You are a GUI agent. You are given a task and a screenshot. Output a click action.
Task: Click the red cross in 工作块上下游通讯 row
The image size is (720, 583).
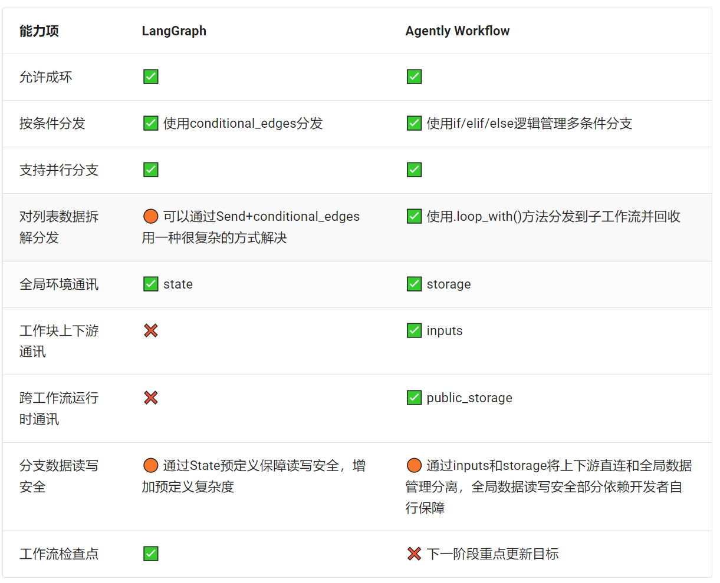click(151, 330)
